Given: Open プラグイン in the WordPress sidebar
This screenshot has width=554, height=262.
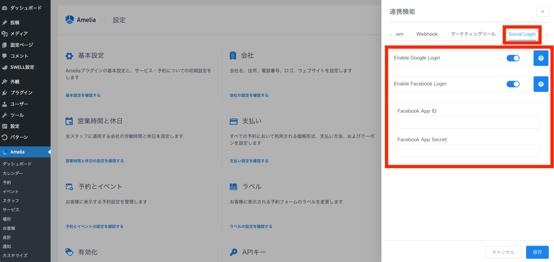Looking at the screenshot, I should pos(21,93).
